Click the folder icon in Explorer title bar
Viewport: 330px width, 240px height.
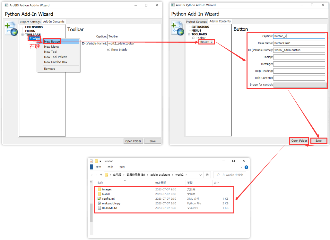(96, 161)
